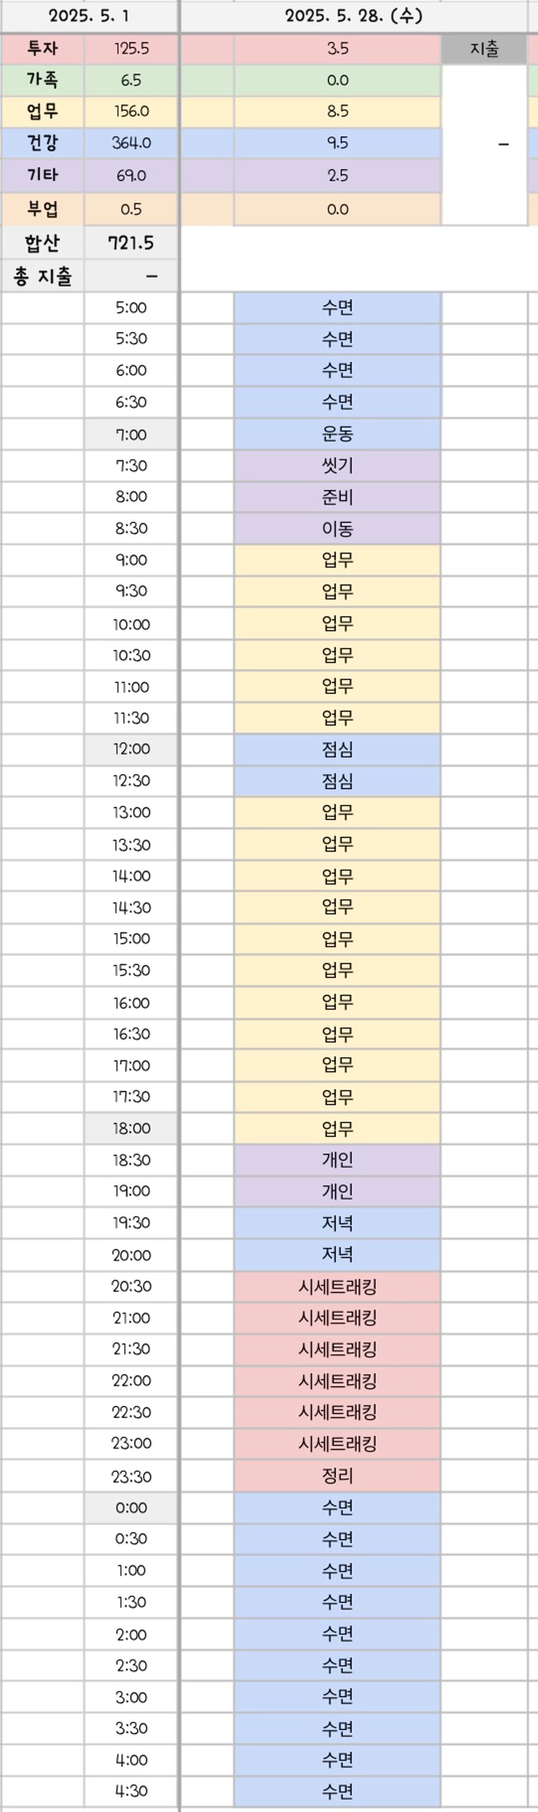Select the 운동 activity cell
This screenshot has height=1812, width=538.
click(338, 434)
